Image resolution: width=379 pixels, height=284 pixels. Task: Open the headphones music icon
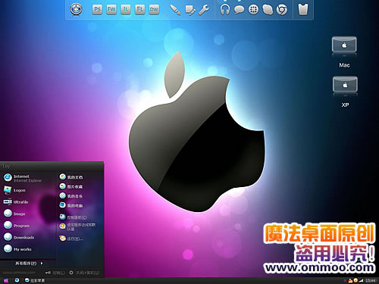click(224, 10)
